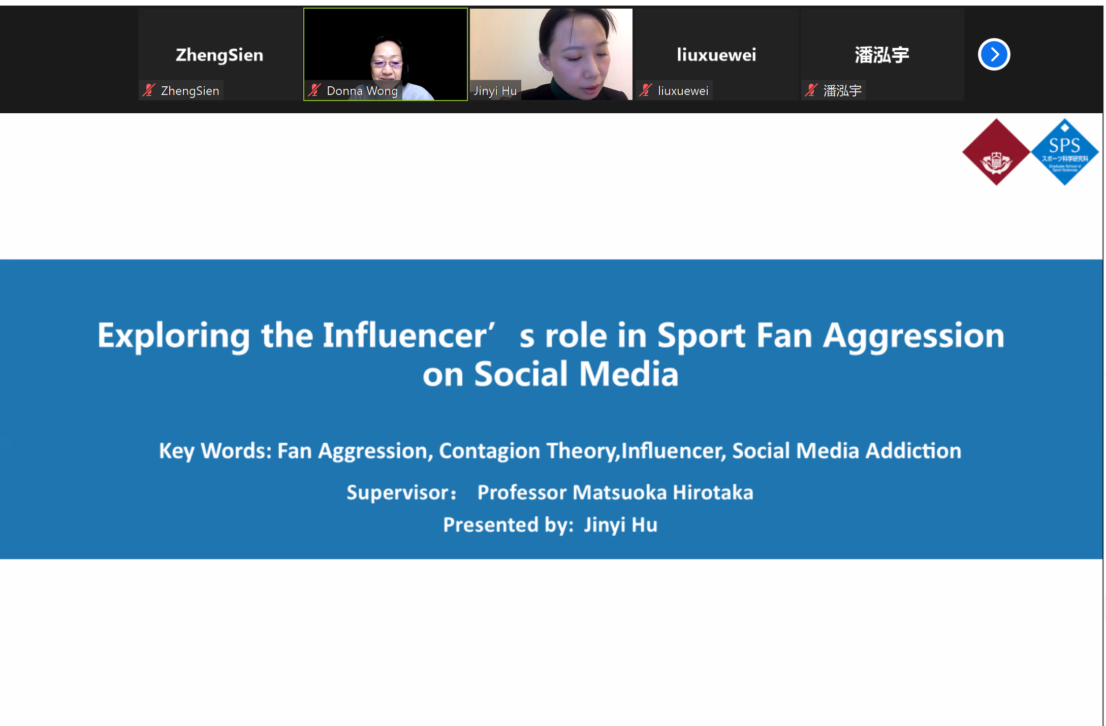Click the Jinyi Hu name label
Viewport: 1106px width, 726px height.
495,91
